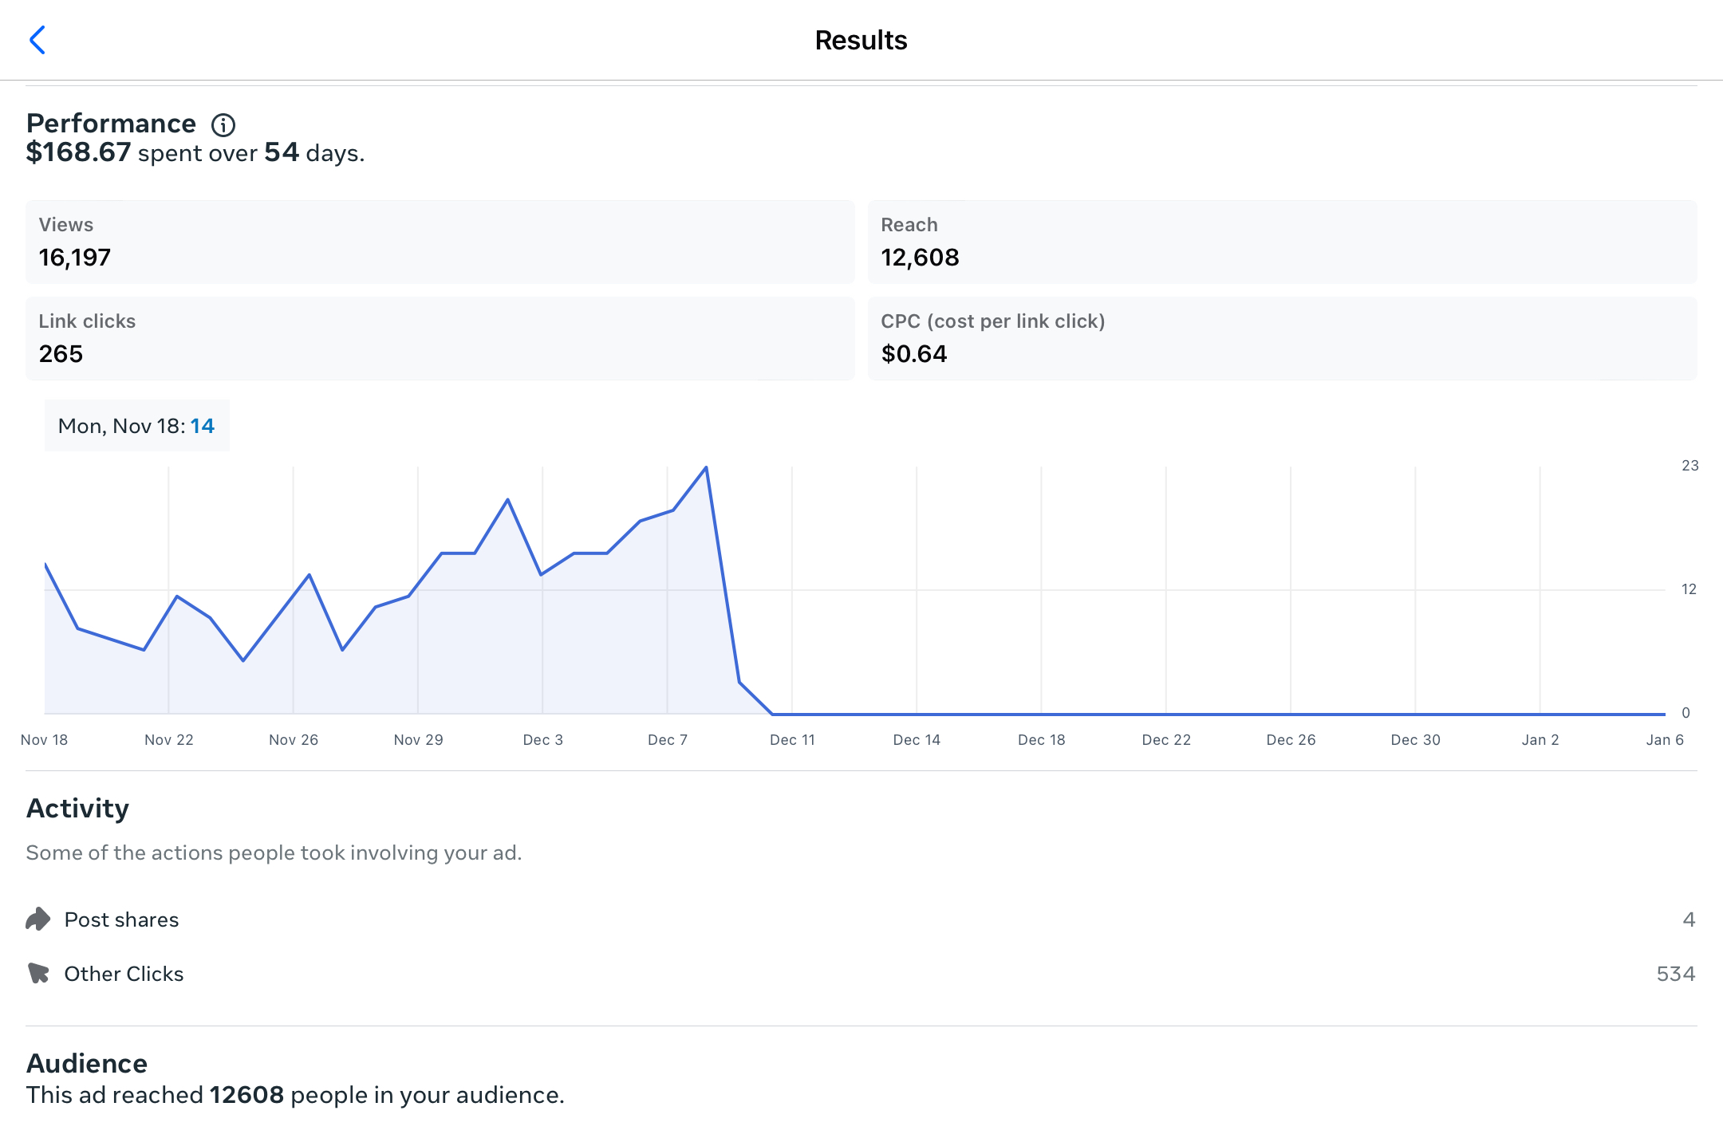Select the Views metric card

coord(440,242)
